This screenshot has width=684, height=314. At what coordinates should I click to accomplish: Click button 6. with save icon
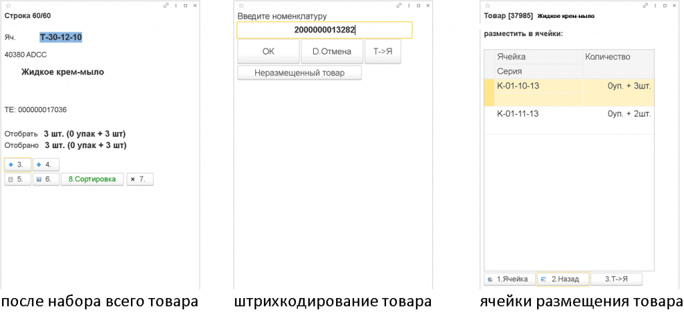[46, 179]
